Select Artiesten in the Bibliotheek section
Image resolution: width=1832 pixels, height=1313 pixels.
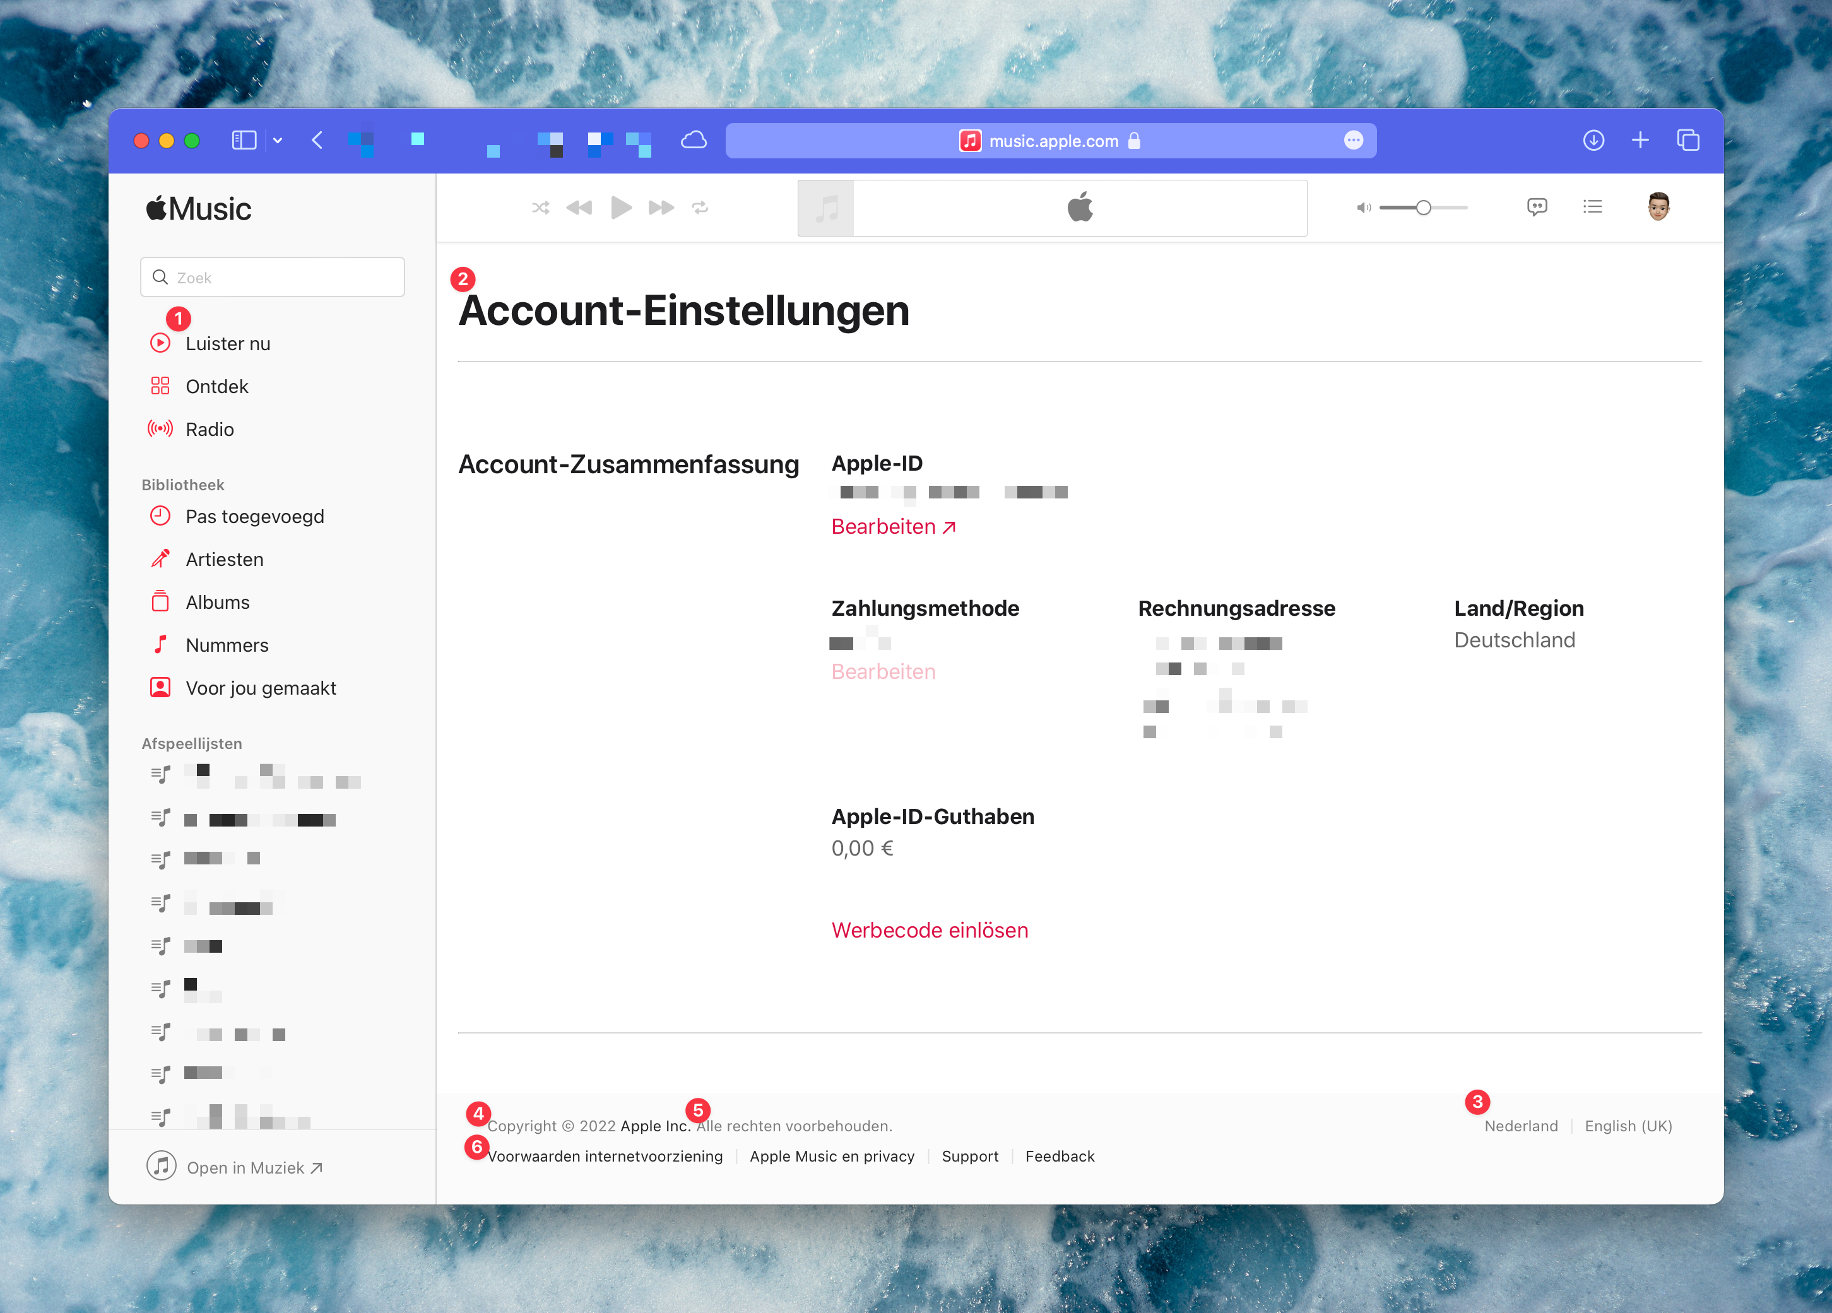point(224,559)
